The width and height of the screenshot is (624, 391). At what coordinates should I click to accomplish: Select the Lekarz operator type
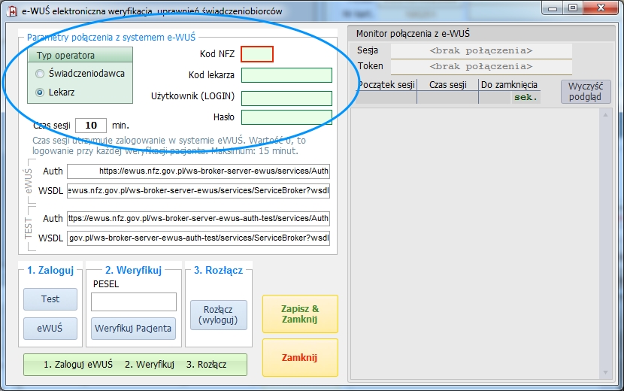[x=40, y=92]
